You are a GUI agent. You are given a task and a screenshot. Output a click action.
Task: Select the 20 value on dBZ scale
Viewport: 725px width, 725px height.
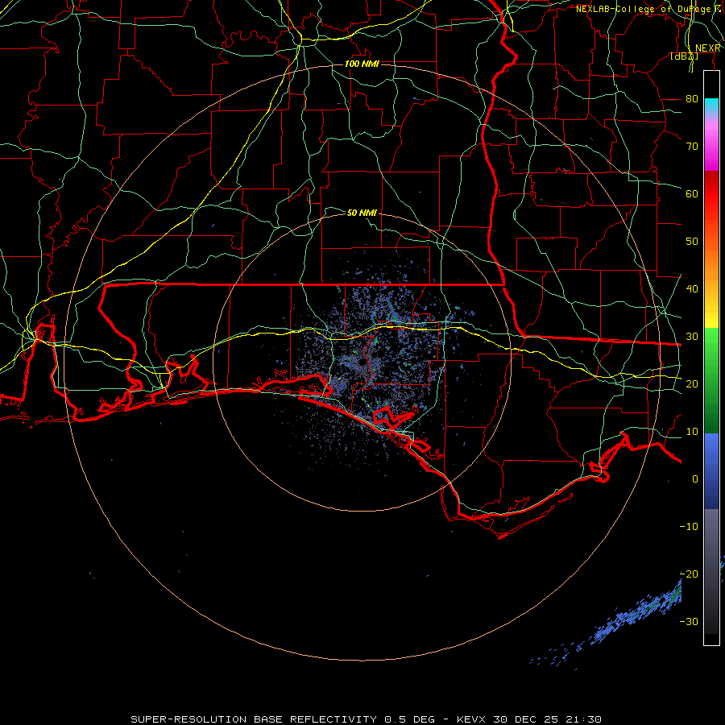point(692,383)
